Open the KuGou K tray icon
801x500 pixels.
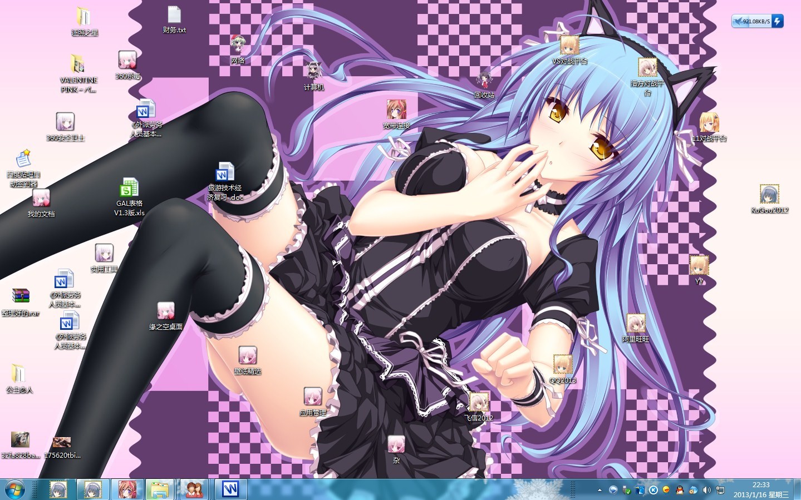point(653,490)
